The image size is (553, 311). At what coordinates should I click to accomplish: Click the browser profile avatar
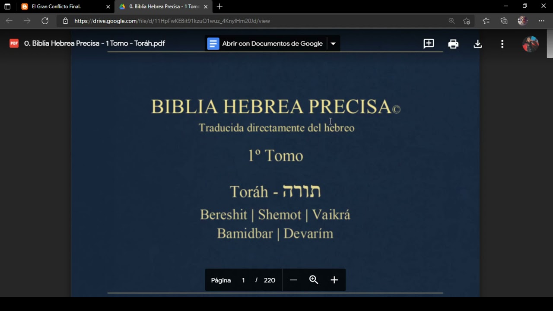point(523,21)
